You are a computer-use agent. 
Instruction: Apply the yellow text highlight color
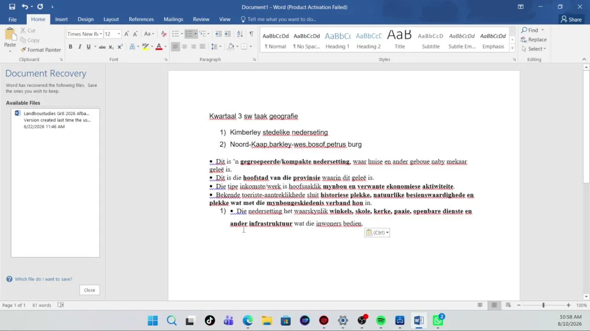coord(145,46)
